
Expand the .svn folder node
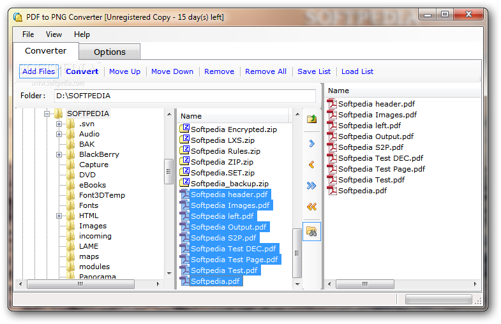(x=59, y=124)
